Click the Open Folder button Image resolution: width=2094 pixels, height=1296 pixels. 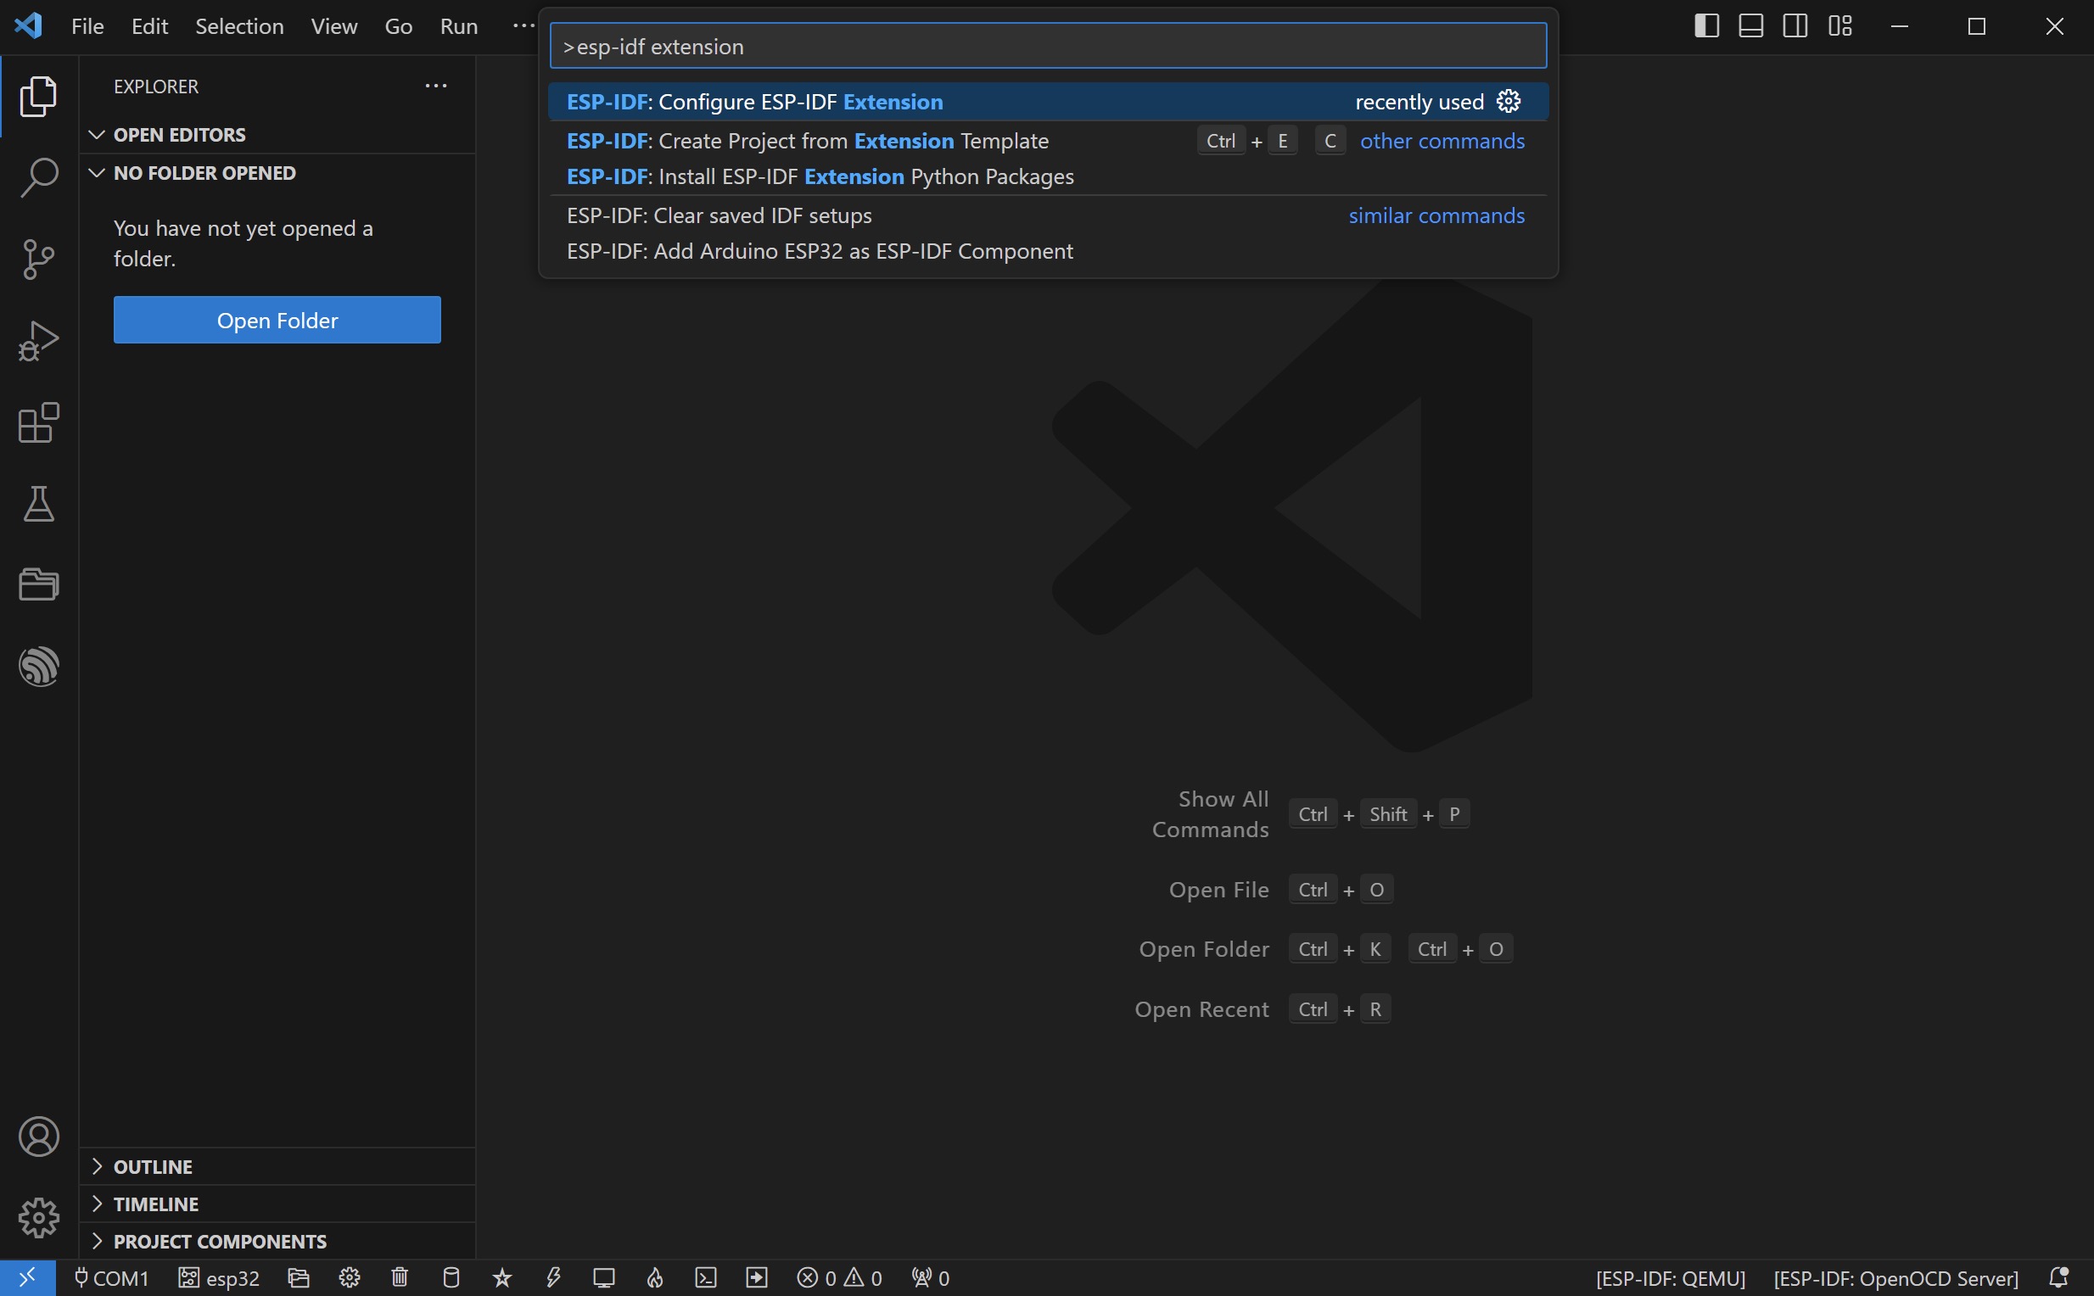[x=277, y=320]
